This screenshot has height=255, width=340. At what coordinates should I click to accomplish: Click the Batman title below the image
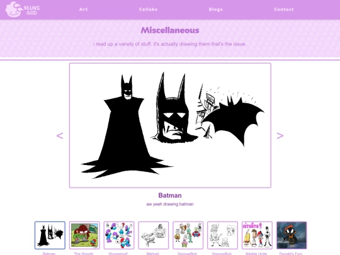[170, 195]
